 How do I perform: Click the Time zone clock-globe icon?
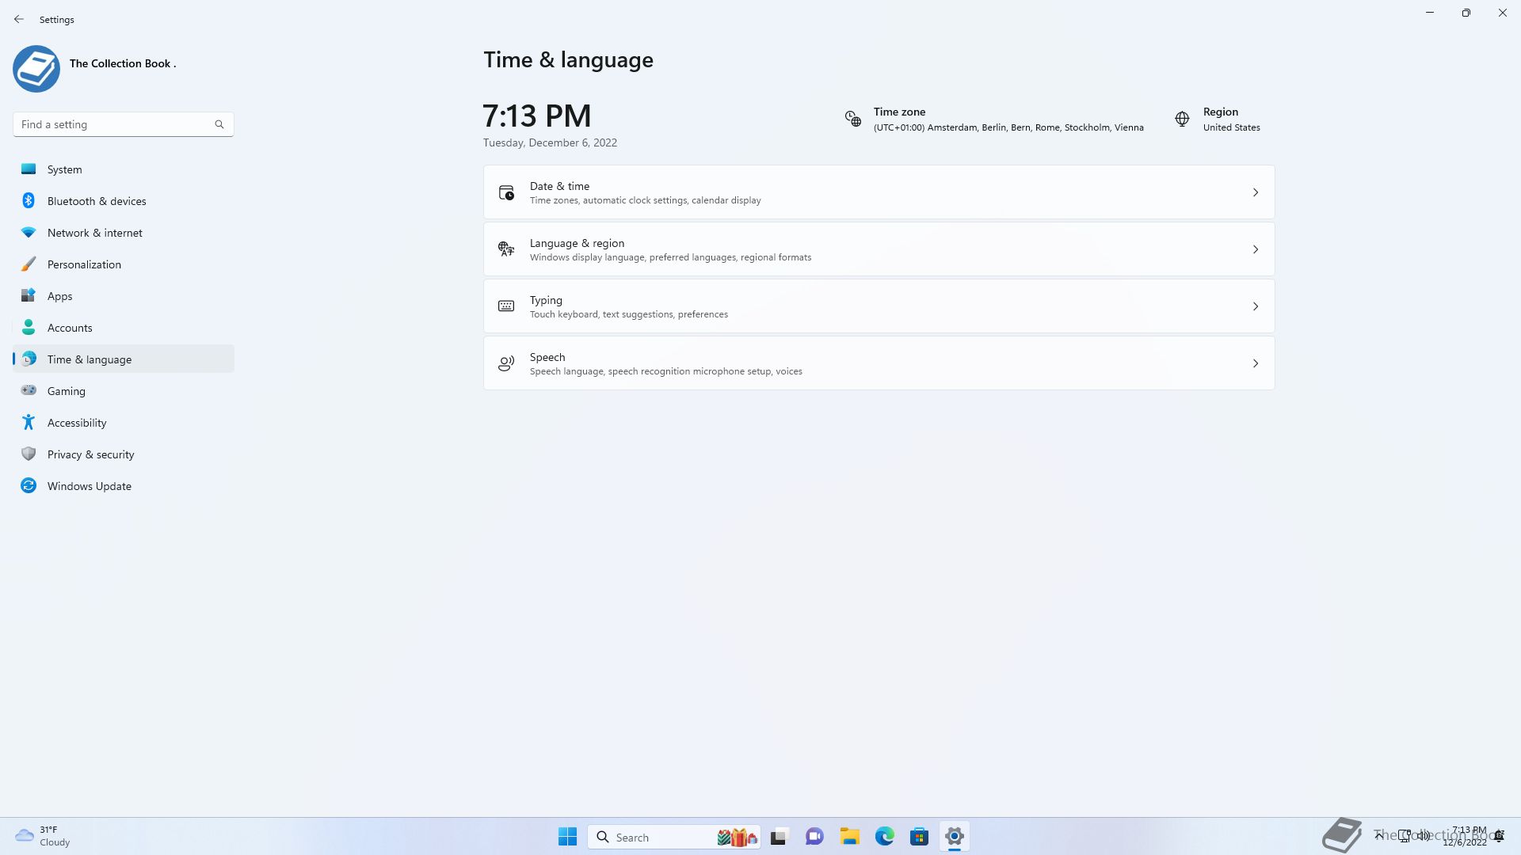point(852,119)
